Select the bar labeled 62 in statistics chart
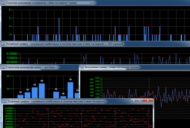The width and height of the screenshot is (190, 128). tap(35, 93)
